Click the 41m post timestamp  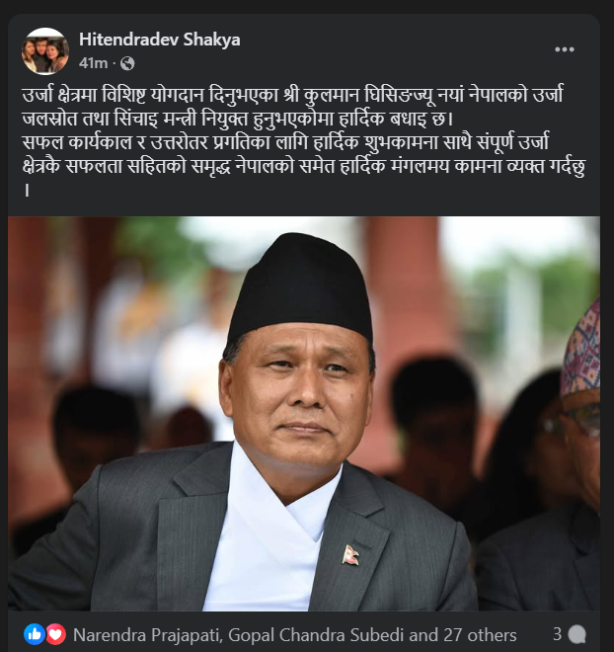94,63
